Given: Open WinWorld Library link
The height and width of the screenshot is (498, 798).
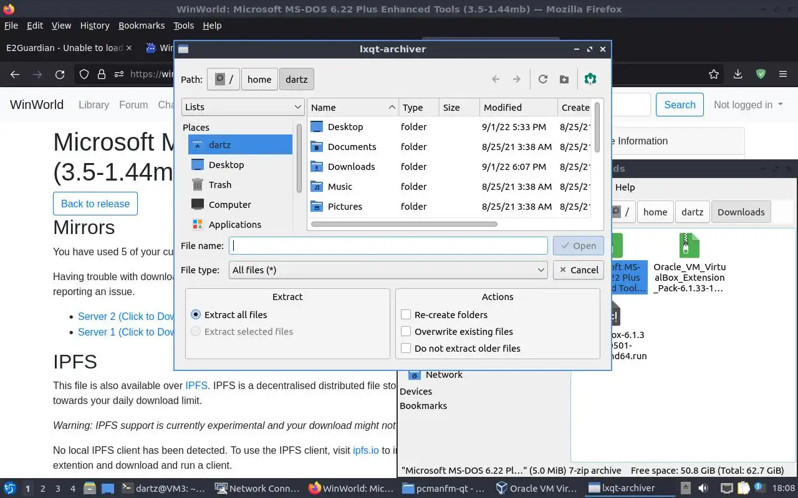Looking at the screenshot, I should pyautogui.click(x=94, y=105).
